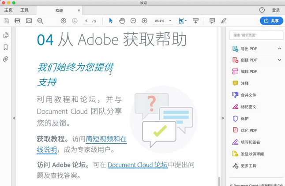Viewport: 285px width, 186px height.
Task: Open bookmarks panel icon
Action: tap(6, 47)
